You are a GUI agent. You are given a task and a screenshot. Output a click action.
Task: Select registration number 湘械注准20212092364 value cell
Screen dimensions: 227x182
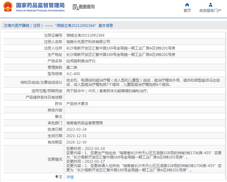(85, 35)
